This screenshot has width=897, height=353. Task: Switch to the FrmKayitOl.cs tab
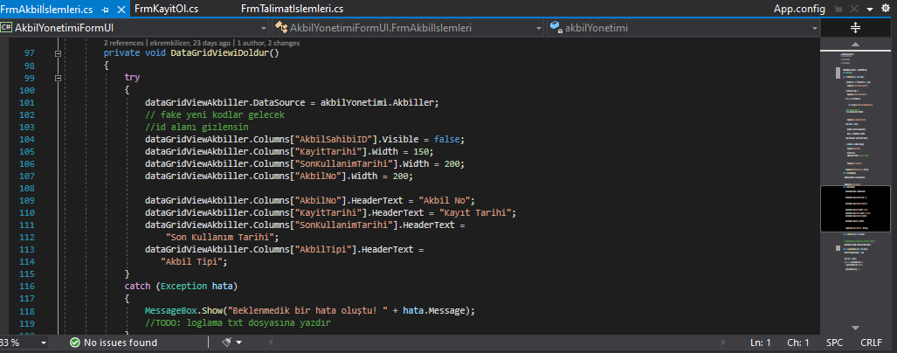[167, 9]
